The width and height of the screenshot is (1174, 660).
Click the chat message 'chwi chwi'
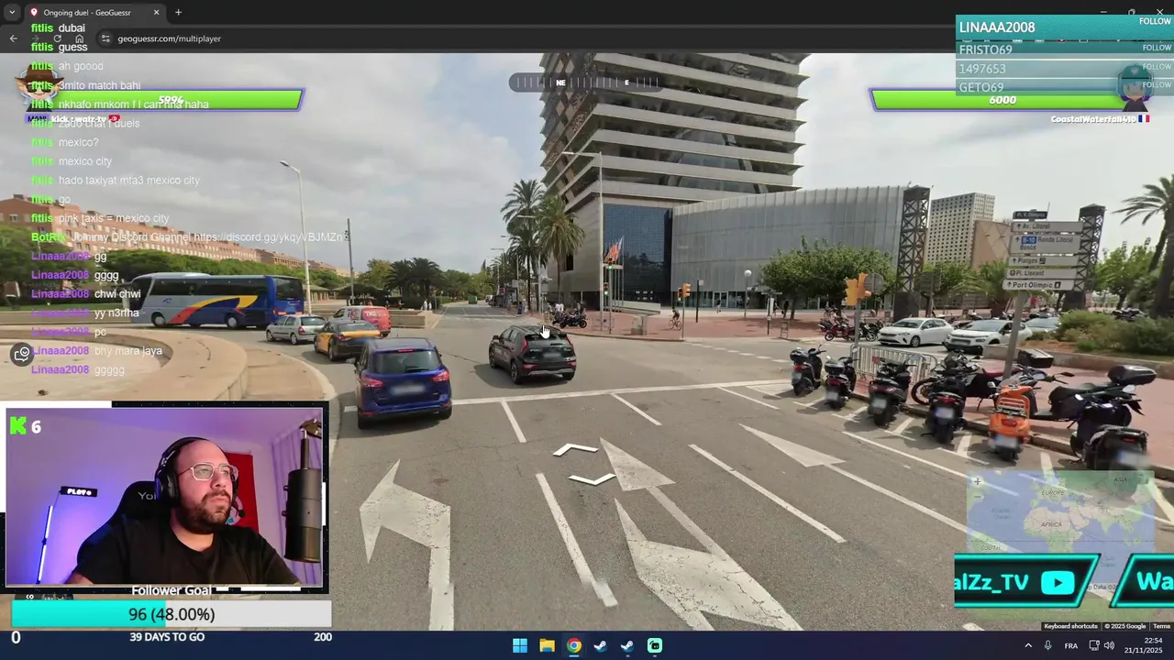pyautogui.click(x=117, y=294)
